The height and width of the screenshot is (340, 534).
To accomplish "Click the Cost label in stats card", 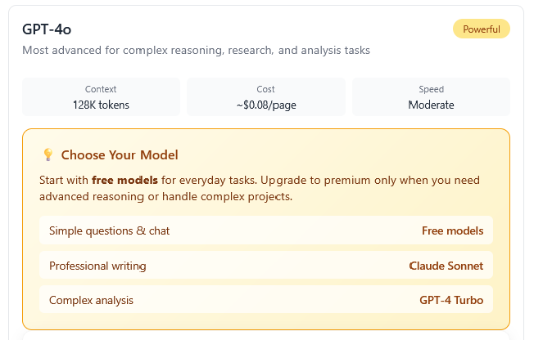I will coord(266,89).
